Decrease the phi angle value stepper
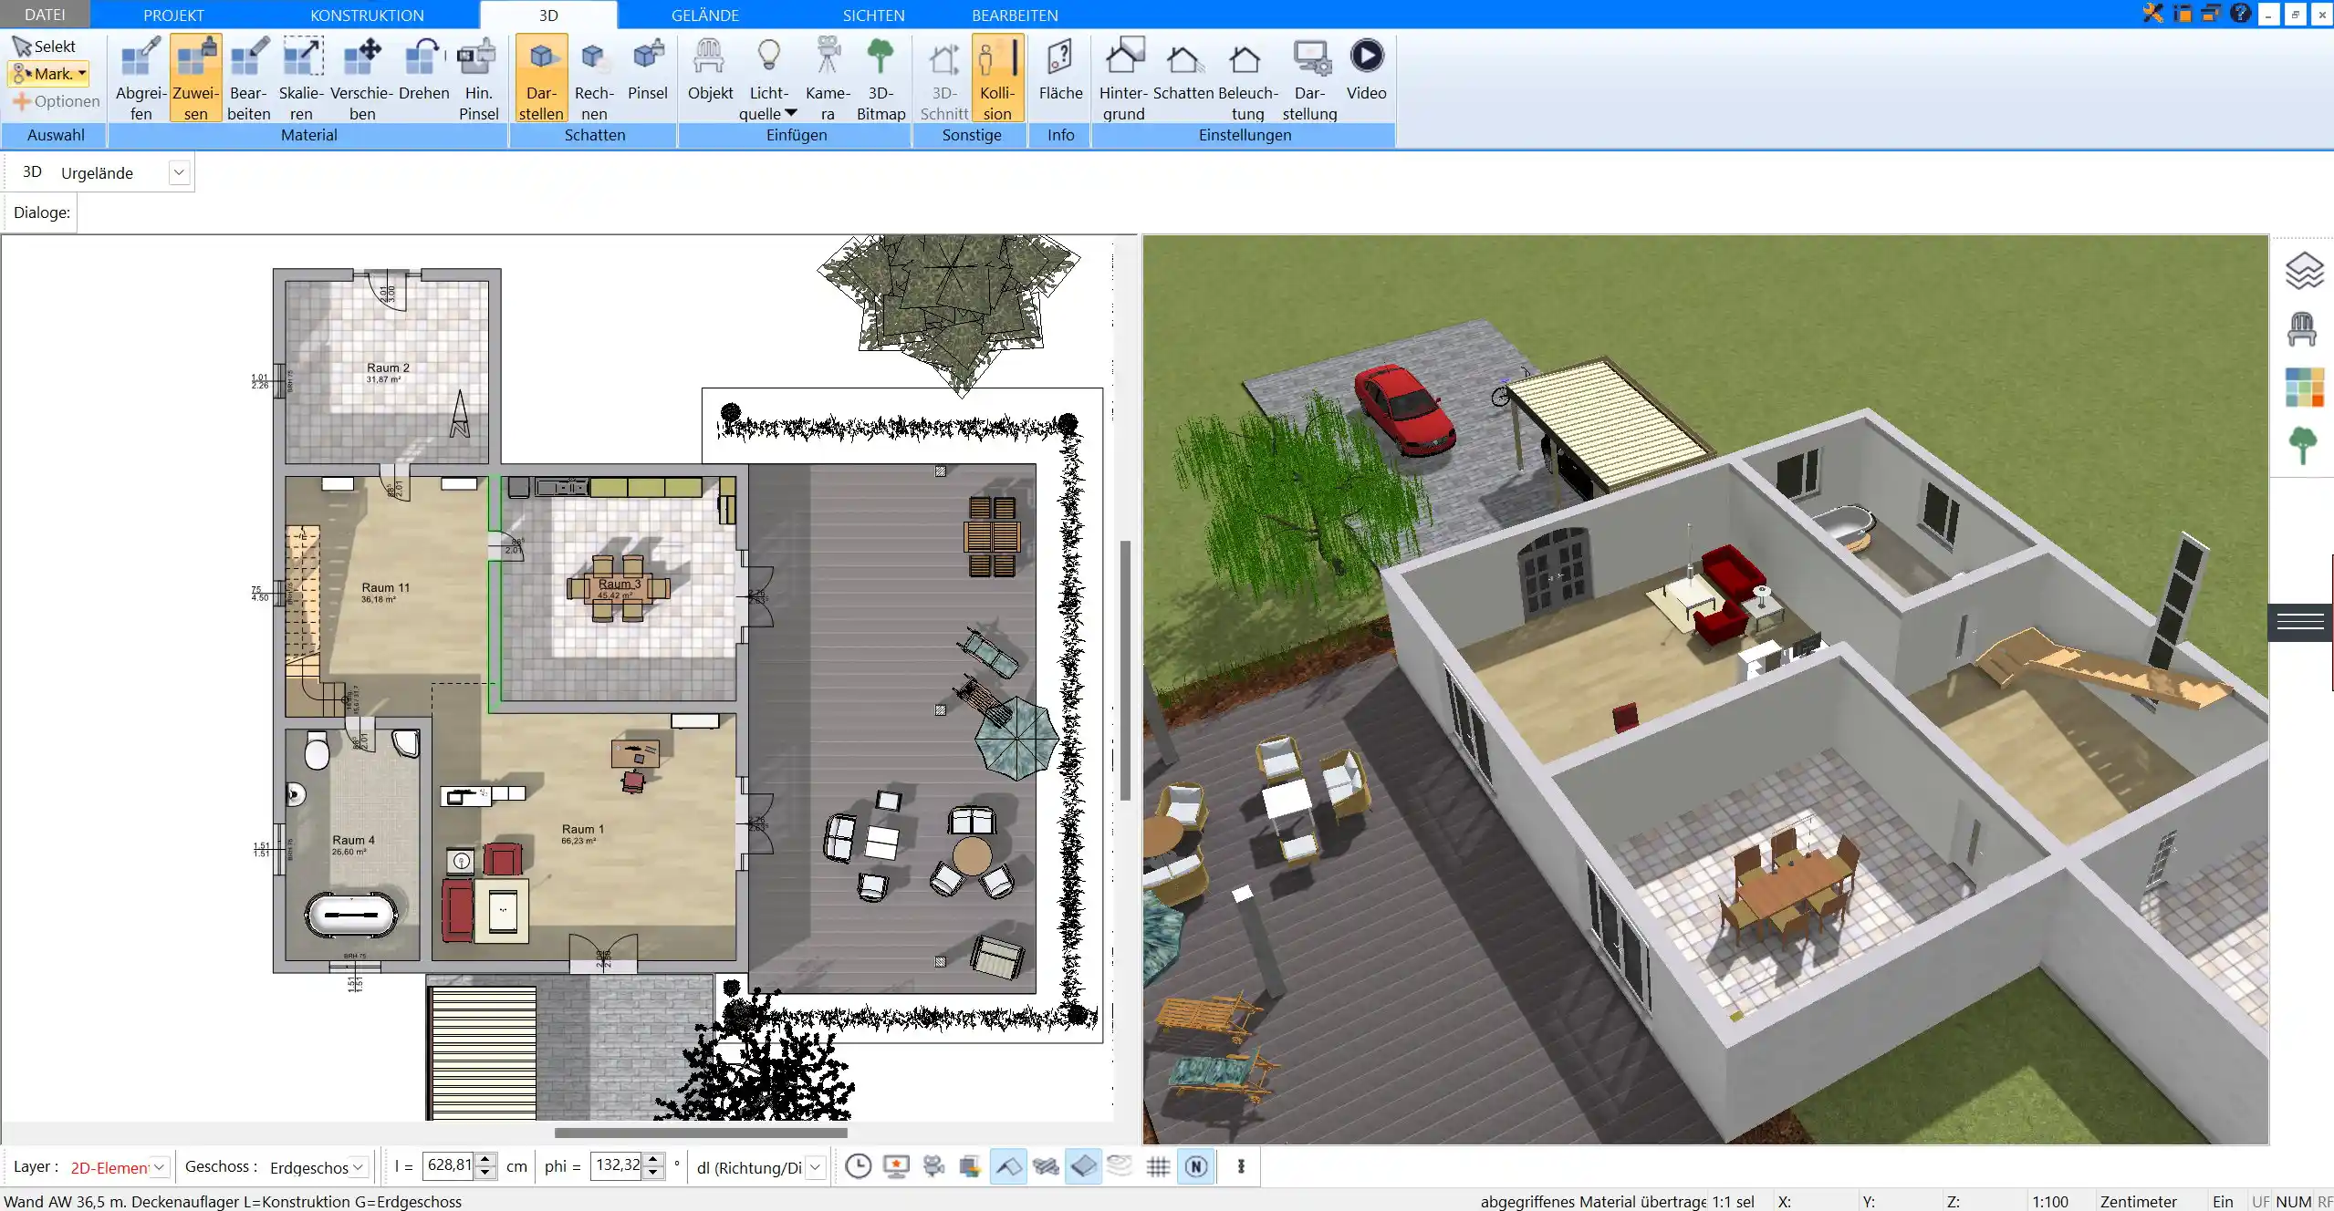 pyautogui.click(x=653, y=1173)
